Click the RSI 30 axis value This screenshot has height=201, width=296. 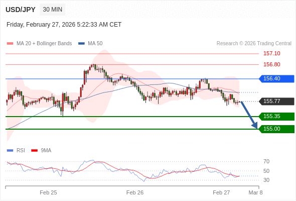[266, 180]
